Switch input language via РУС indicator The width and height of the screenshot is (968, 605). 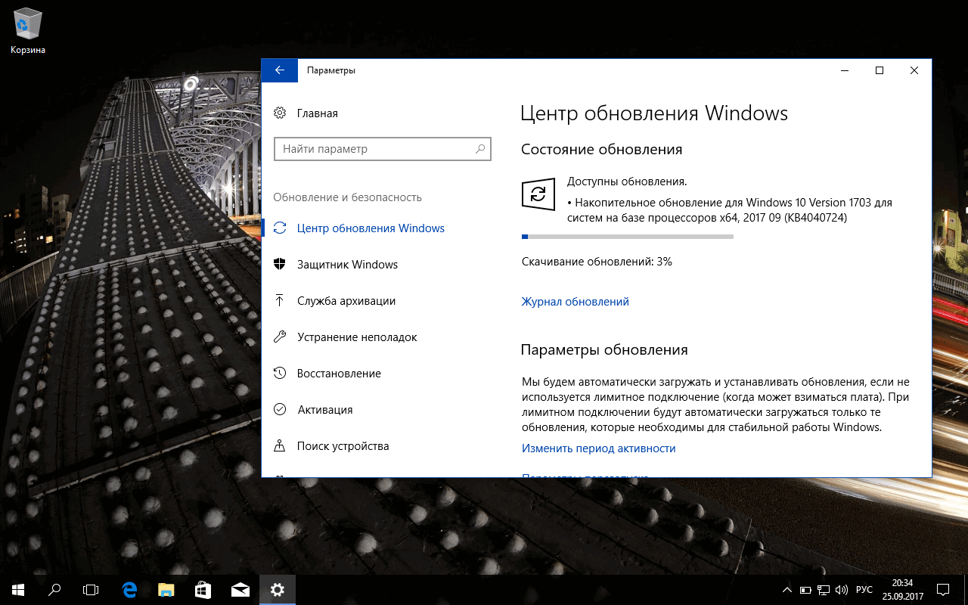[x=864, y=590]
